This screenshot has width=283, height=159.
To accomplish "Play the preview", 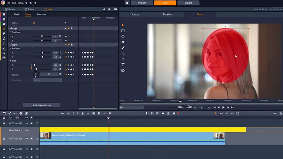I will click(x=224, y=107).
